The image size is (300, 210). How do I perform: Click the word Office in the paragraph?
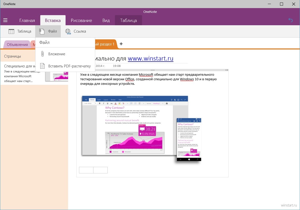pyautogui.click(x=130, y=79)
